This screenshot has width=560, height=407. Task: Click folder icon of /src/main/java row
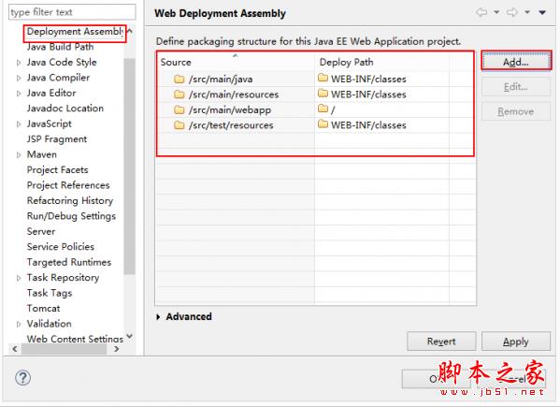click(179, 79)
